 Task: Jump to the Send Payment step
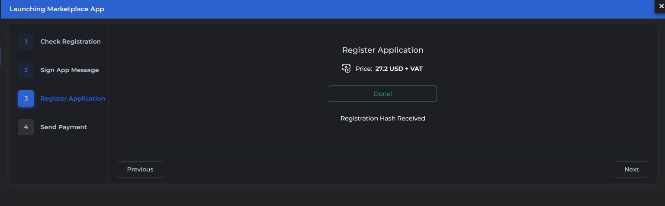64,127
